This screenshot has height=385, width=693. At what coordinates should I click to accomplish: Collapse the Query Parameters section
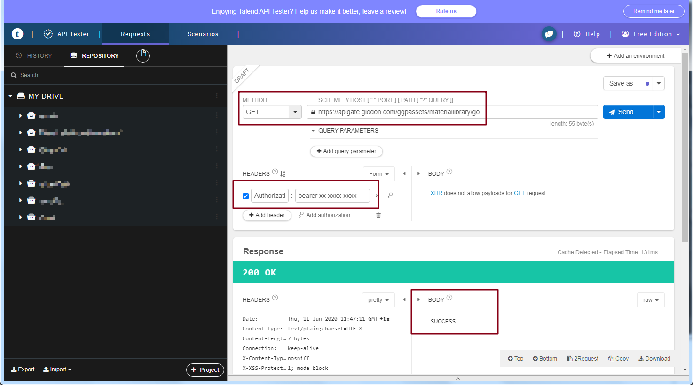313,131
